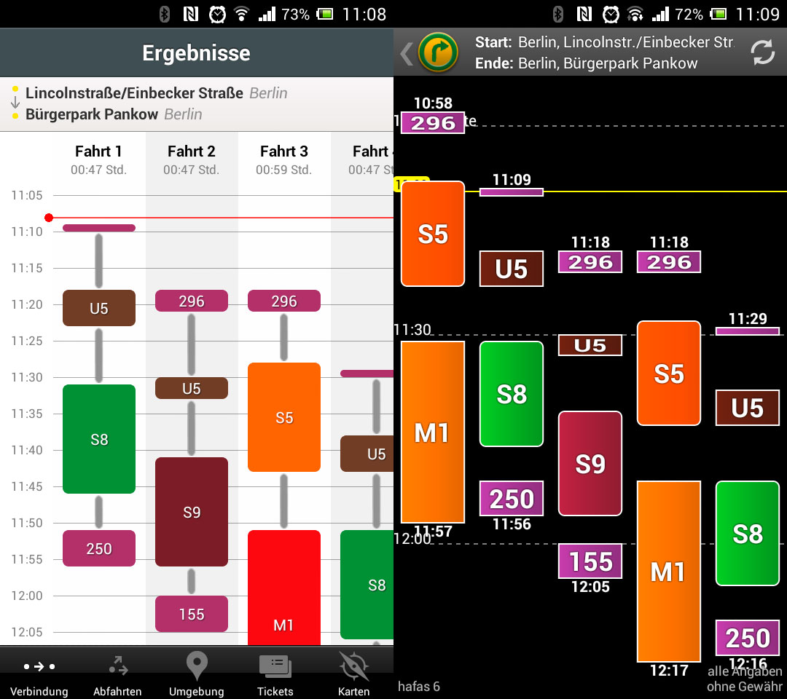Tap the red current-time marker dot
The width and height of the screenshot is (787, 699).
pos(49,218)
